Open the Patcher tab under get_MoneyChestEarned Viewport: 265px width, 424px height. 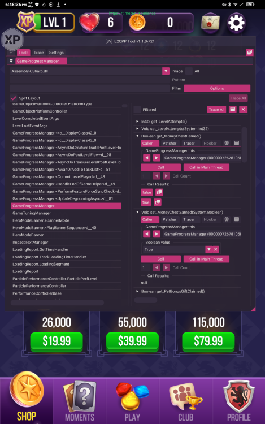pos(170,144)
